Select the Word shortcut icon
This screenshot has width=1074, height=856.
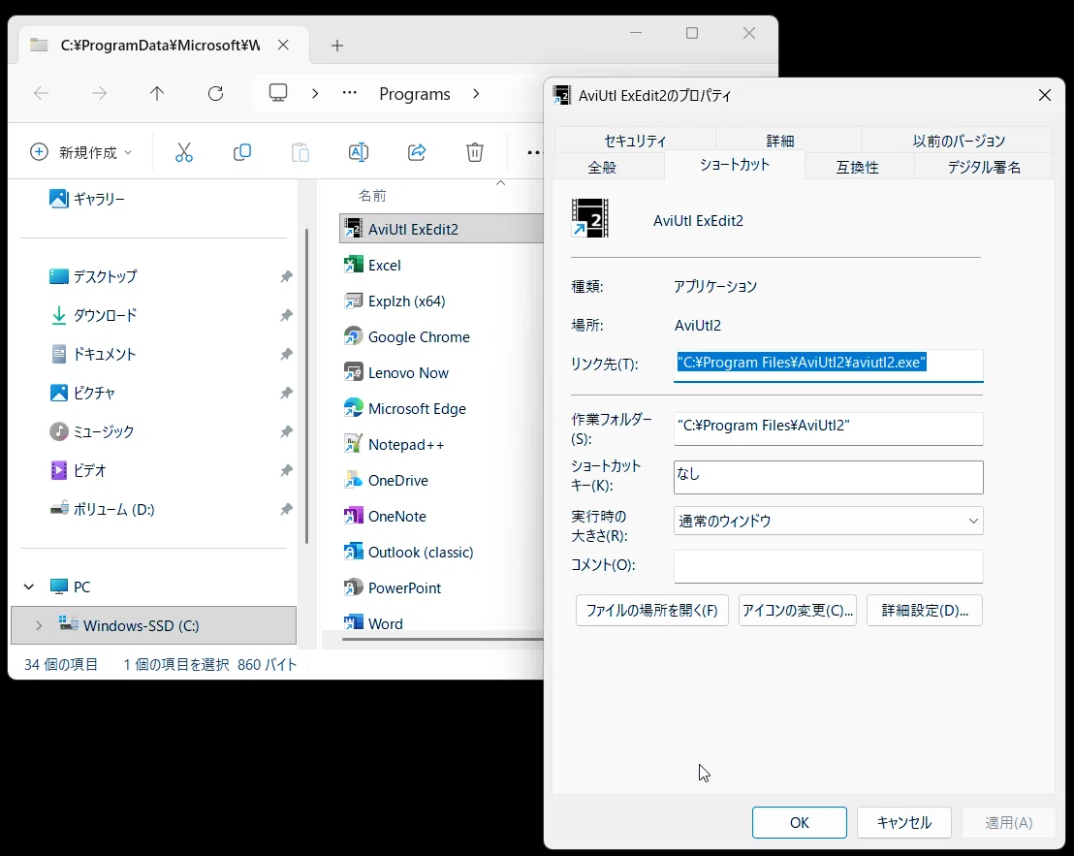tap(353, 622)
